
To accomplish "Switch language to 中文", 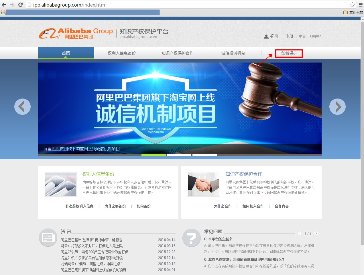I will pyautogui.click(x=302, y=36).
